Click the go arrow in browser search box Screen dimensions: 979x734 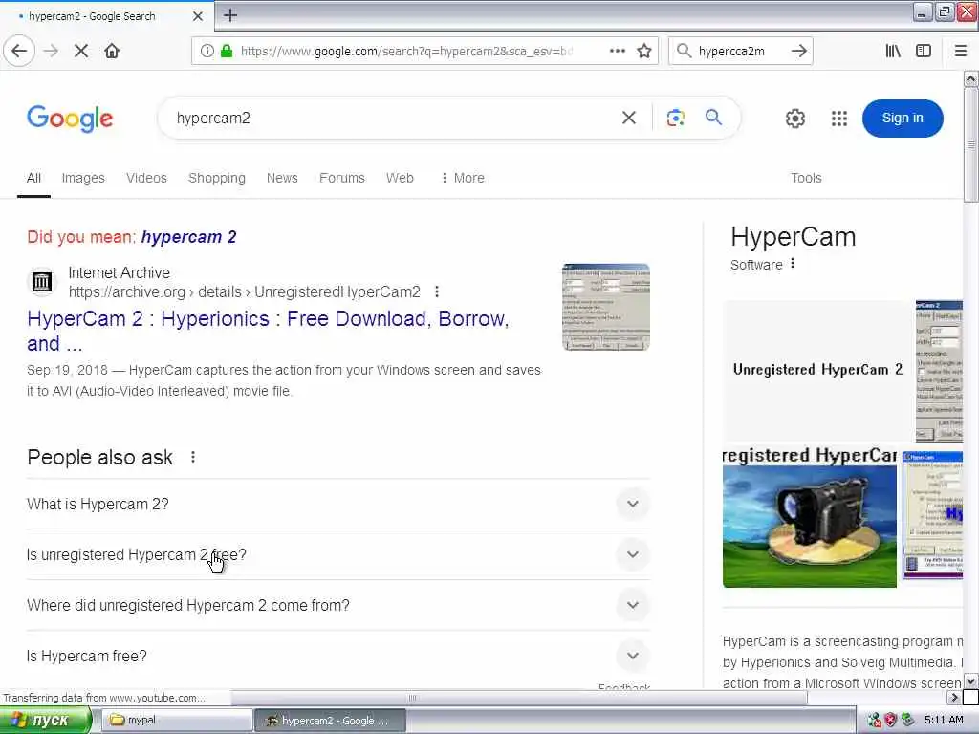(x=798, y=52)
